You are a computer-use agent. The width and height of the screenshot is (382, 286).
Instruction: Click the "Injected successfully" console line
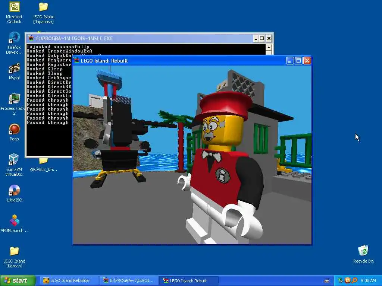(x=58, y=47)
